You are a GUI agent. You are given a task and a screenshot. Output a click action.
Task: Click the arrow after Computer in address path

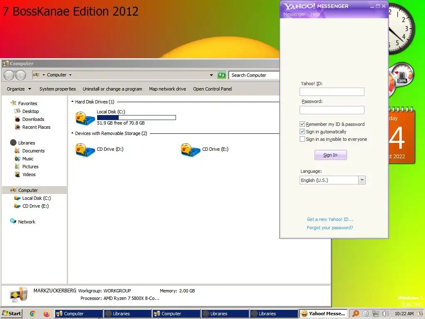[70, 75]
